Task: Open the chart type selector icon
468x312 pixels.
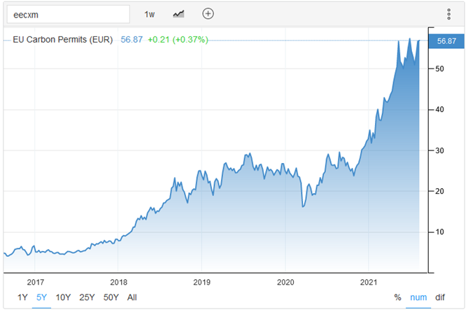Action: tap(179, 14)
